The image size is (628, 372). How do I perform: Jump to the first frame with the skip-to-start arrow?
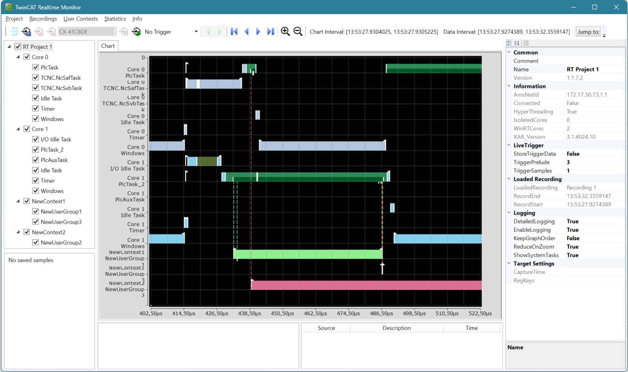point(234,31)
